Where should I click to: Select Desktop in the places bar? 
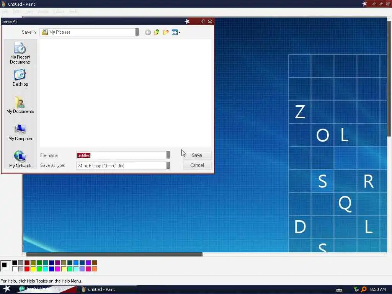(20, 78)
